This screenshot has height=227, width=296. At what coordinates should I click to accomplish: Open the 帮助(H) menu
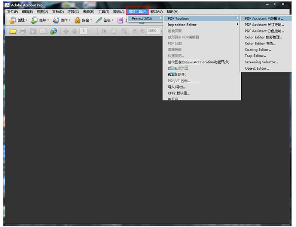(x=173, y=11)
